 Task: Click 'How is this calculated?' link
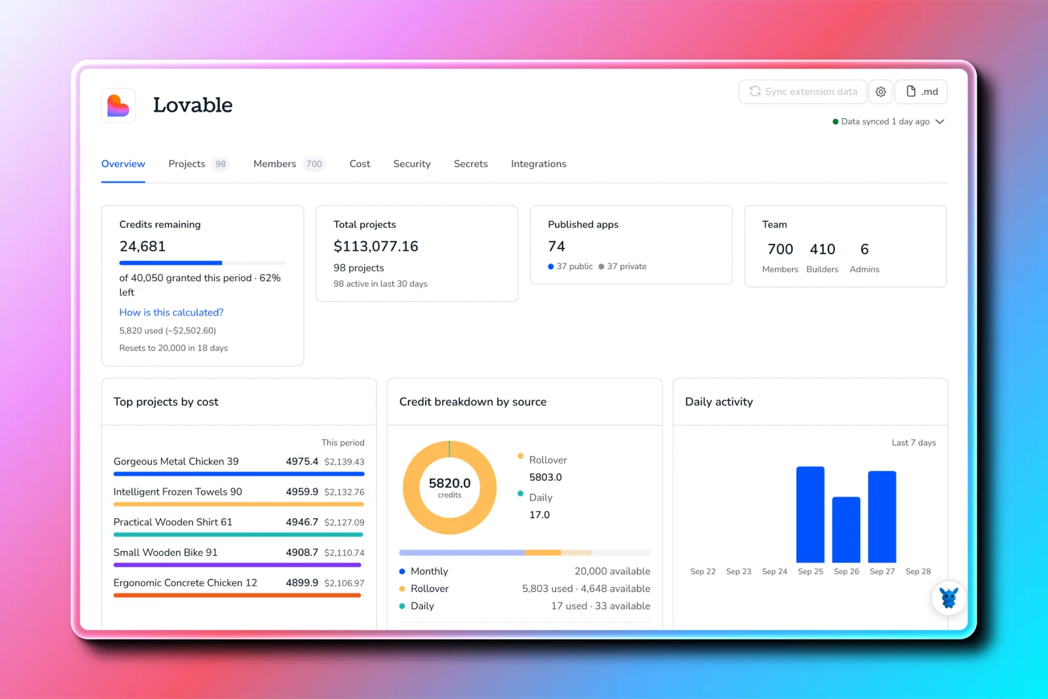[172, 312]
